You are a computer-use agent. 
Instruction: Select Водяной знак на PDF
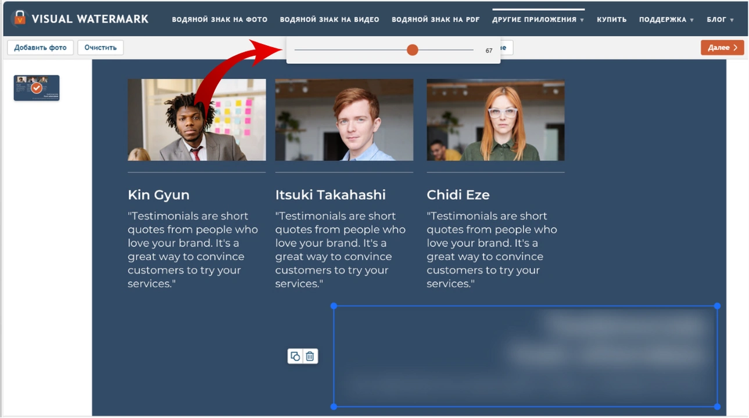(436, 19)
